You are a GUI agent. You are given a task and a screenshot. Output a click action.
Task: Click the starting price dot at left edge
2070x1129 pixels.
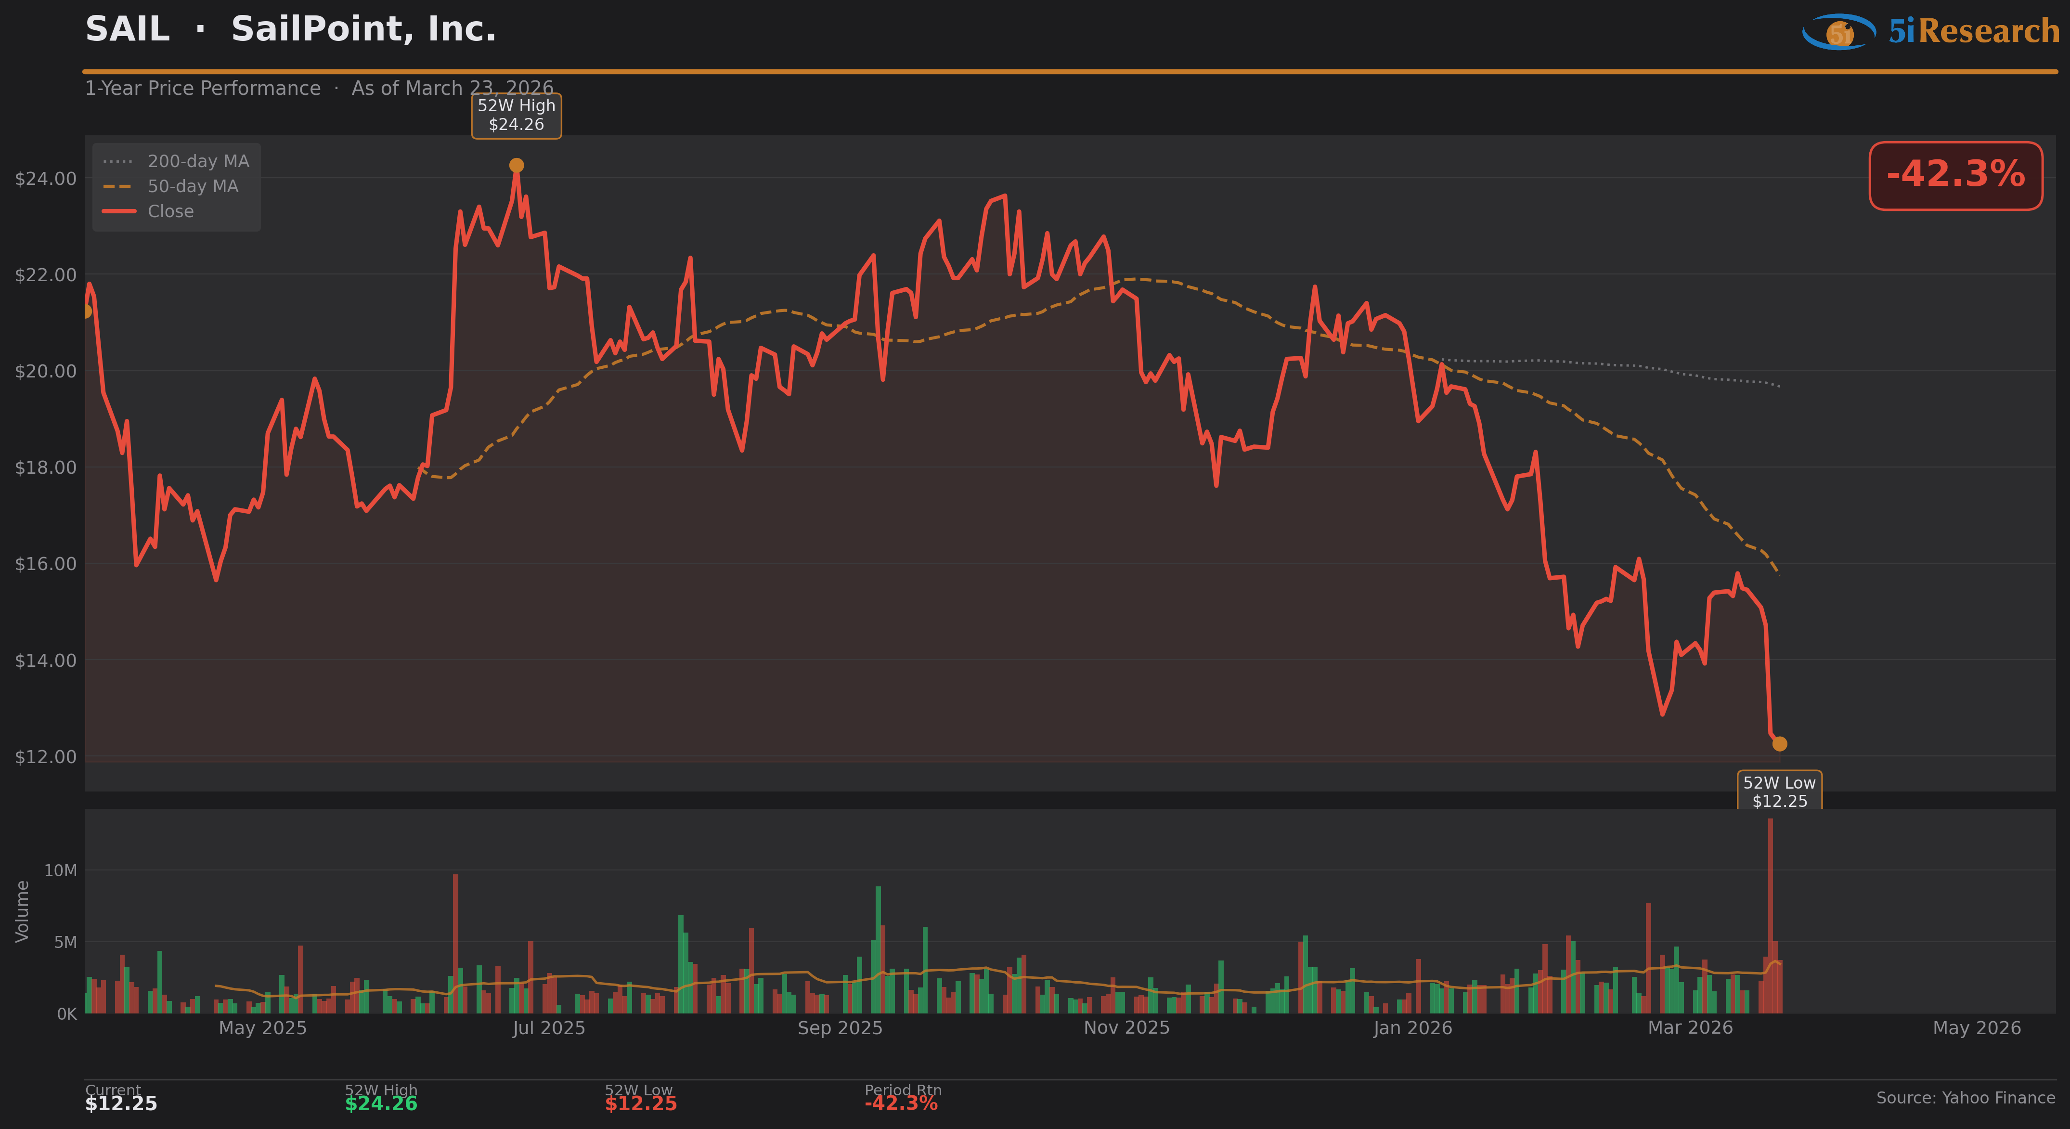point(86,311)
